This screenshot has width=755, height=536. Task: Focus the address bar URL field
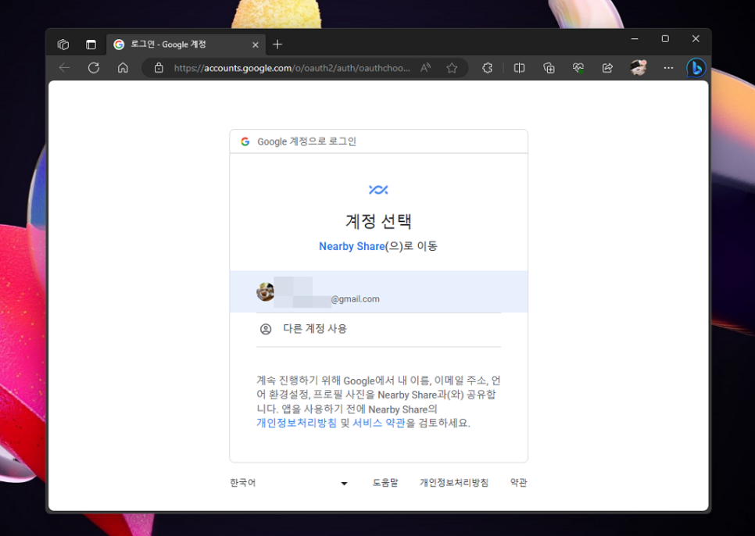coord(292,68)
